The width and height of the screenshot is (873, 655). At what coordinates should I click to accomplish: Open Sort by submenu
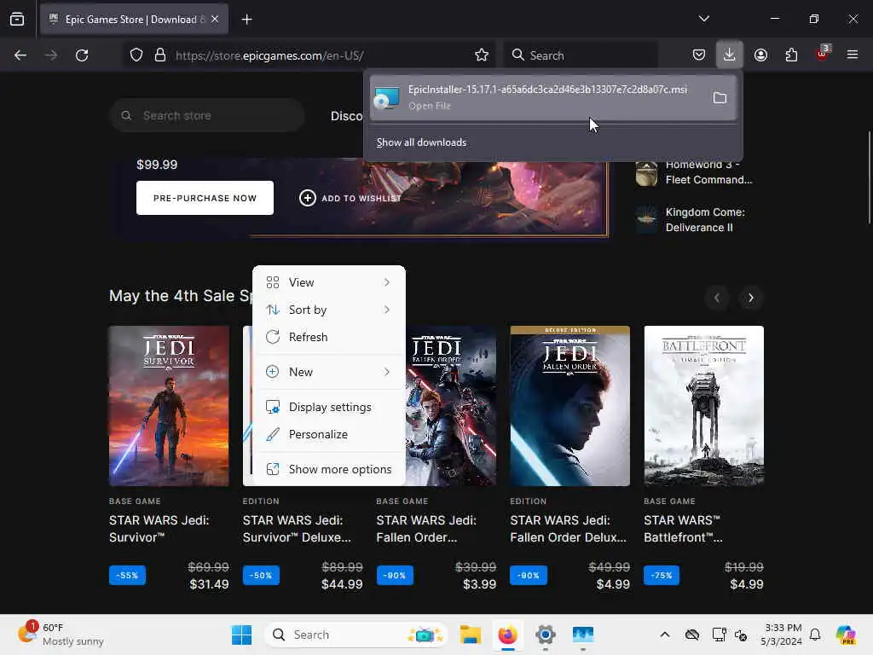coord(328,310)
